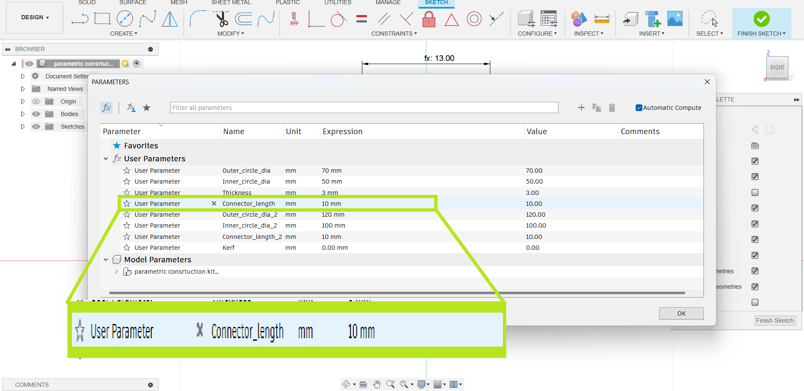The image size is (804, 391).
Task: Collapse the User Parameters group
Action: pos(106,159)
